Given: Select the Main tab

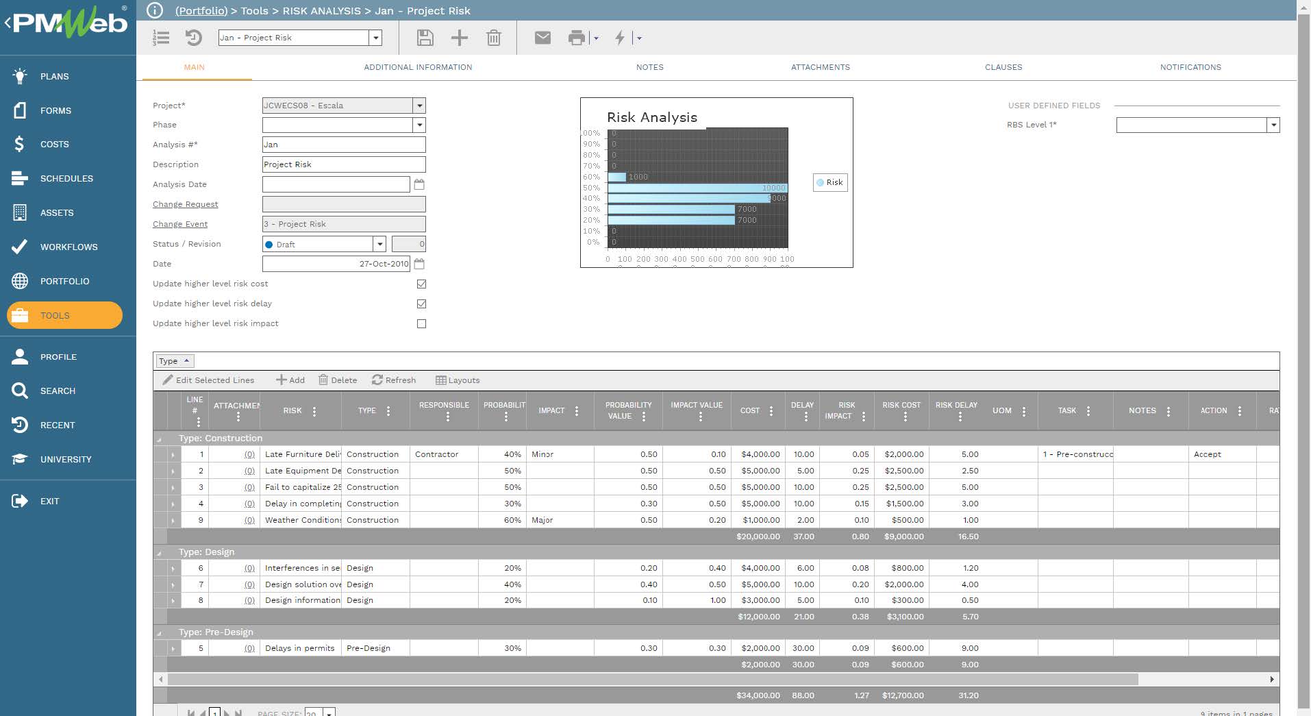Looking at the screenshot, I should tap(194, 67).
